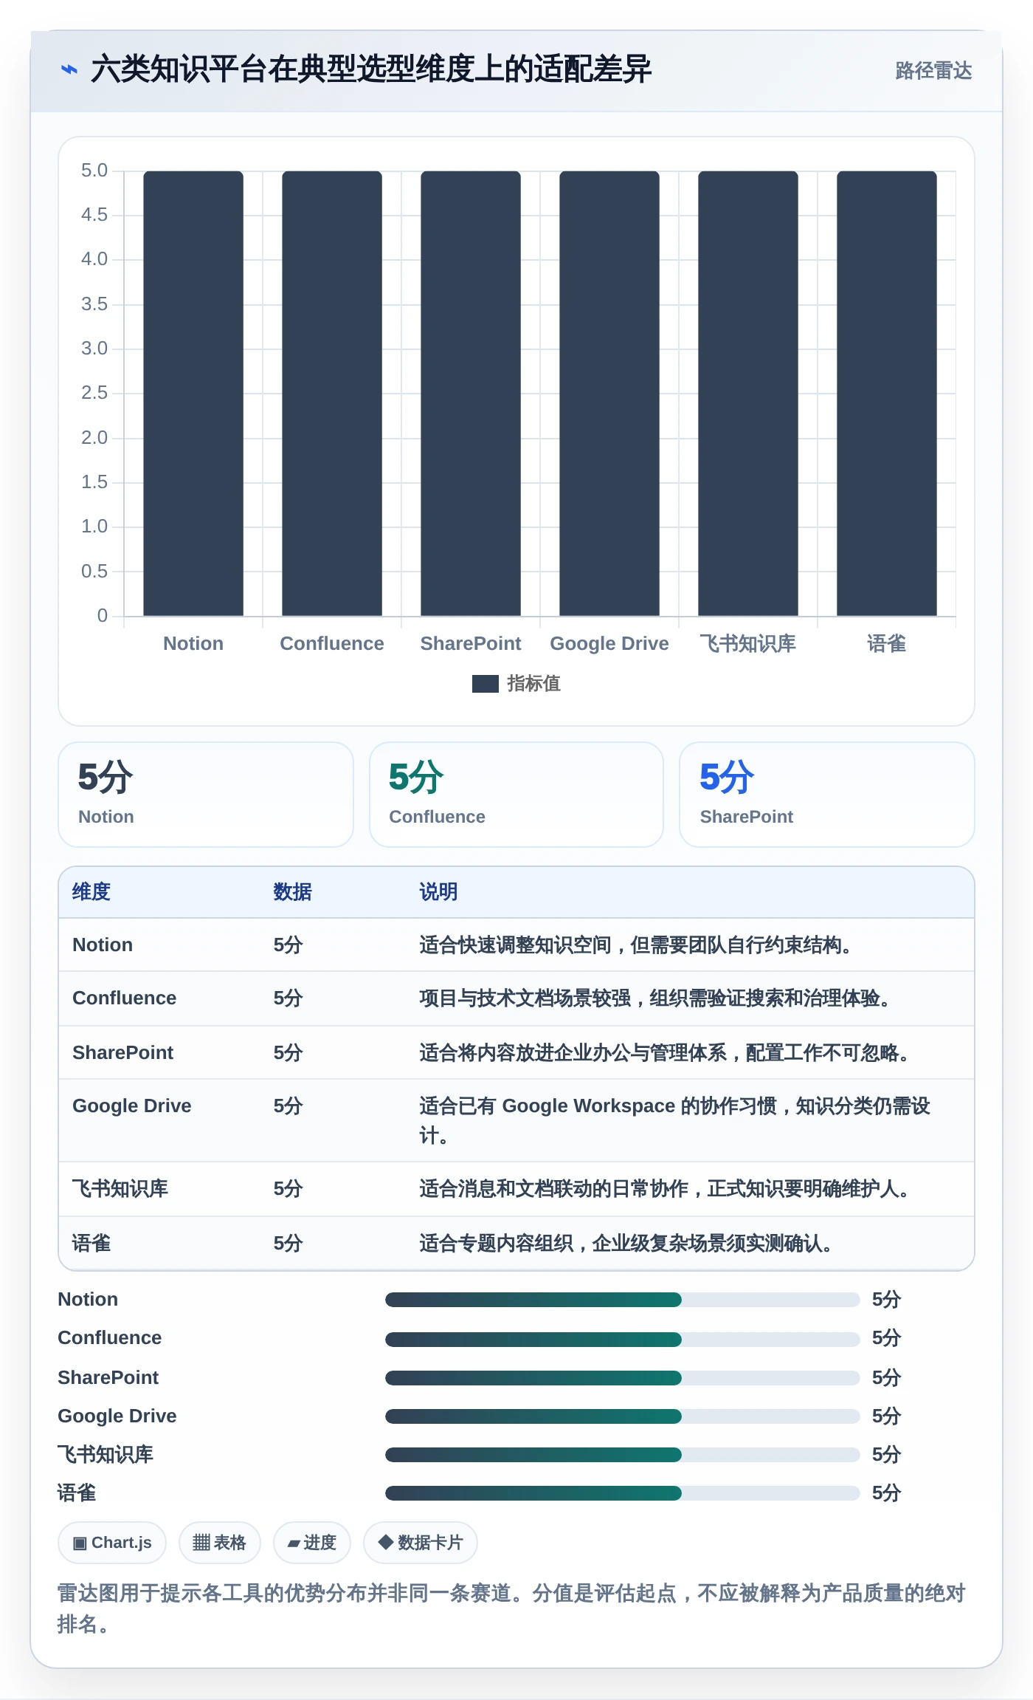
Task: Click the Confluence bar in the chart
Action: [332, 393]
